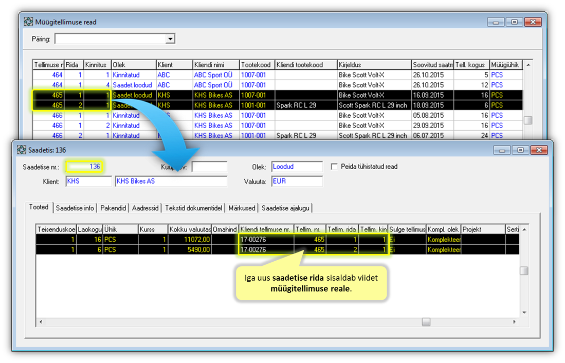Click the shipment grid scroll up arrow
This screenshot has width=565, height=363.
(524, 230)
